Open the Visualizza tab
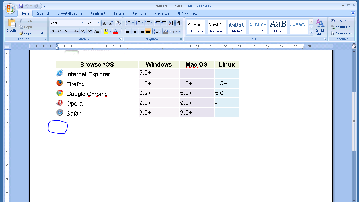This screenshot has width=359, height=202. point(162,13)
